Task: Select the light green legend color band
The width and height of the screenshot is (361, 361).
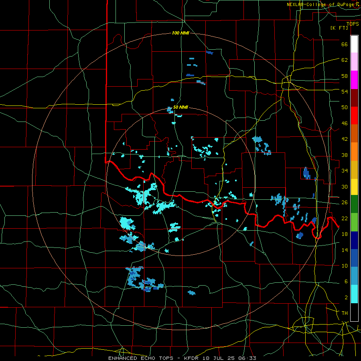Action: 354,222
